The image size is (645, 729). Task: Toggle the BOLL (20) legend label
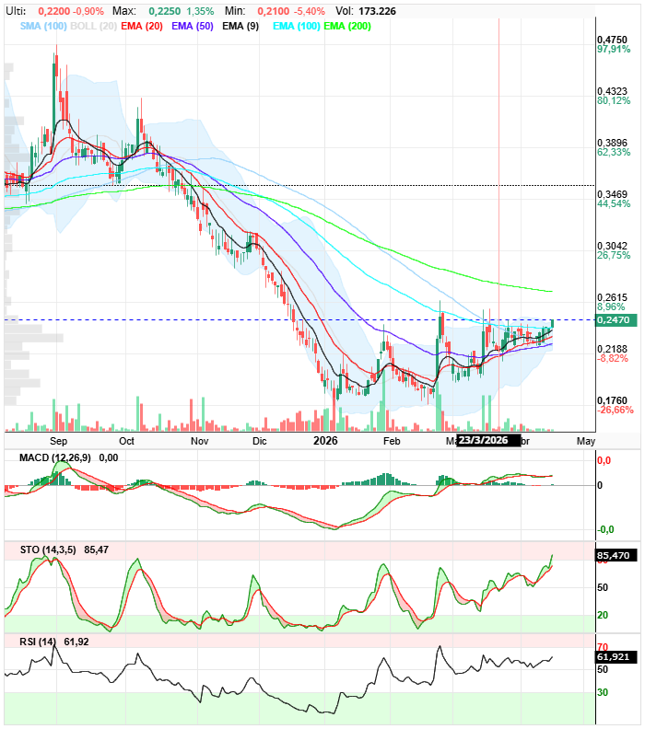(x=94, y=26)
